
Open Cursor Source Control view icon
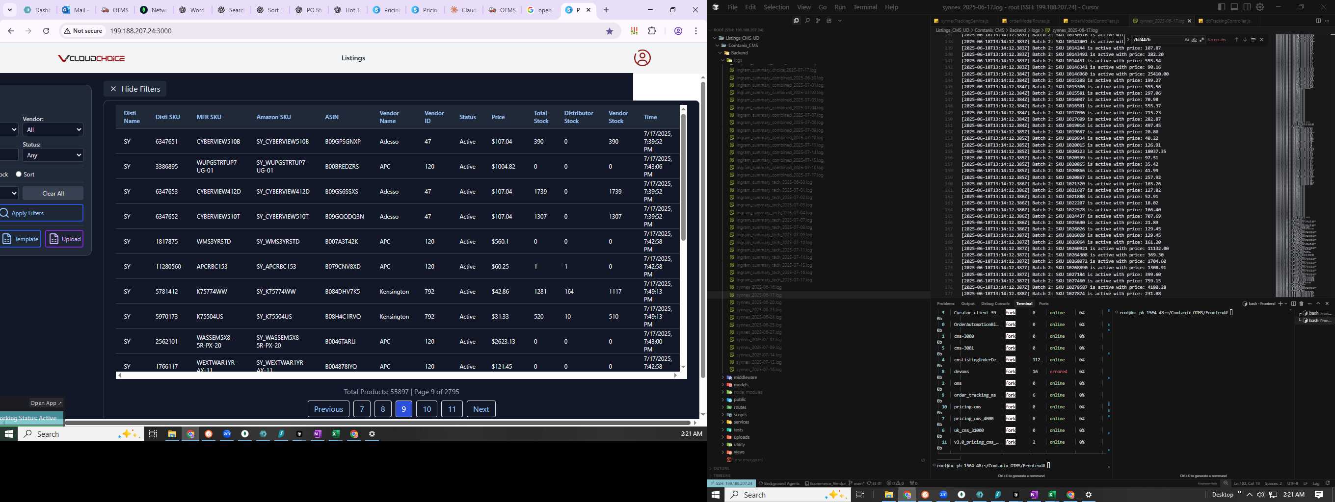818,21
